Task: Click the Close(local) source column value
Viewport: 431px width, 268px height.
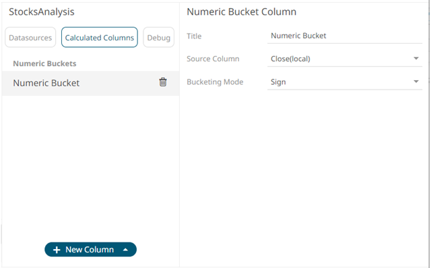Action: [x=290, y=59]
